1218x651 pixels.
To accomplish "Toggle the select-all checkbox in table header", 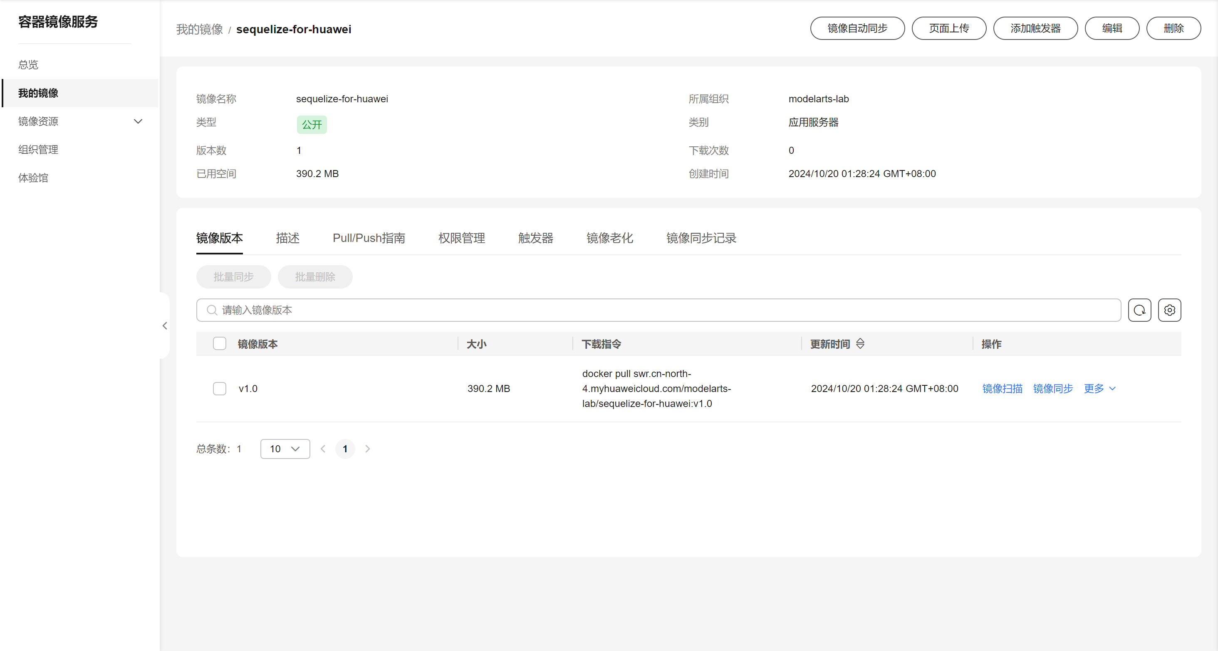I will [x=219, y=343].
